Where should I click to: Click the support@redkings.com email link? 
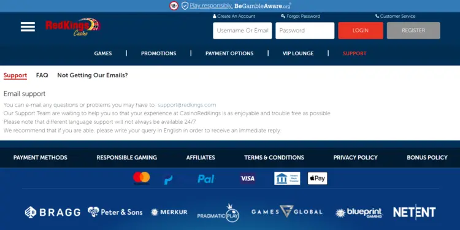click(x=187, y=105)
